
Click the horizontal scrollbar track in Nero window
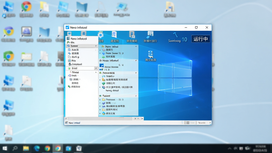100,119
